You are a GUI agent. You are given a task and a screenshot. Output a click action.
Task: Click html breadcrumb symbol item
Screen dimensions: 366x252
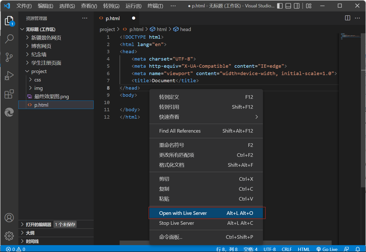point(158,29)
